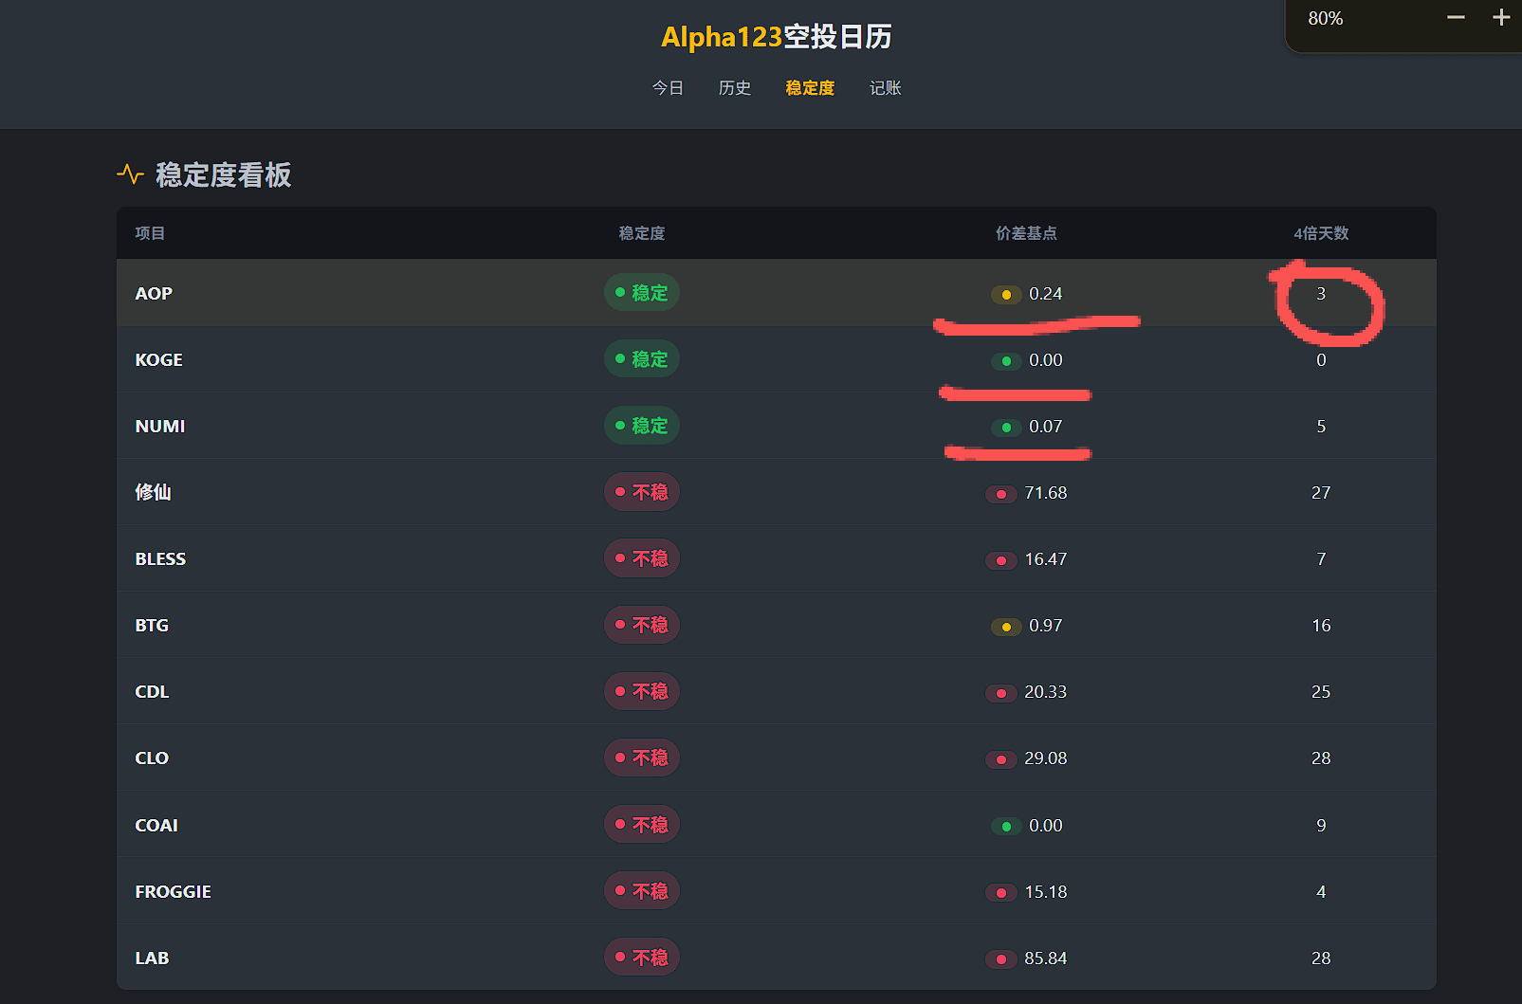Click yellow indicator dot next to 0.97
The height and width of the screenshot is (1004, 1522).
[x=1006, y=627]
